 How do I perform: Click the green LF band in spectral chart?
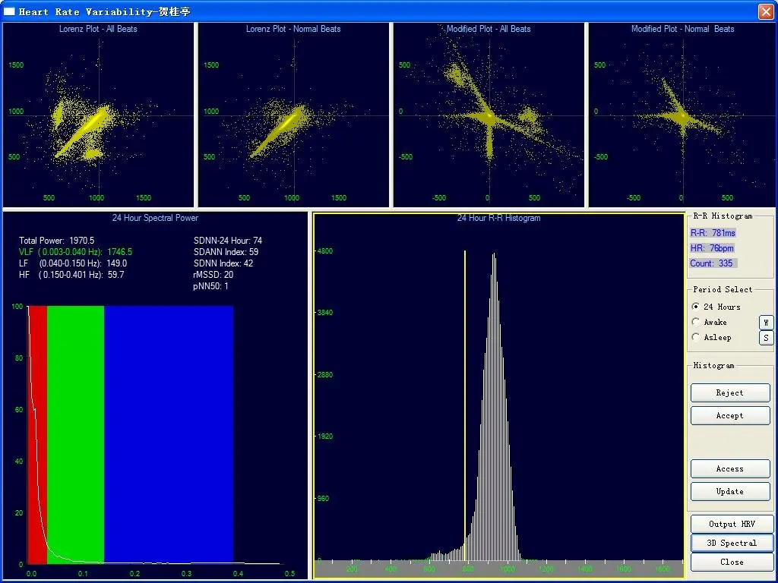click(75, 425)
